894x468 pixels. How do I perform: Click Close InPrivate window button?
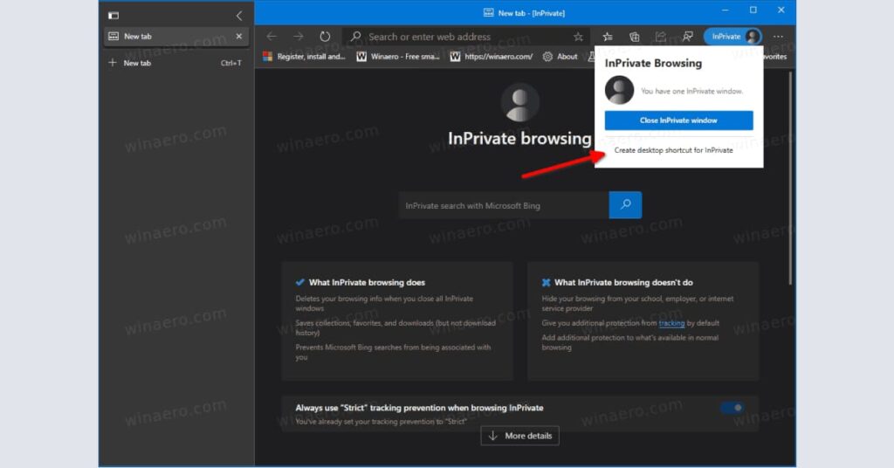click(678, 120)
